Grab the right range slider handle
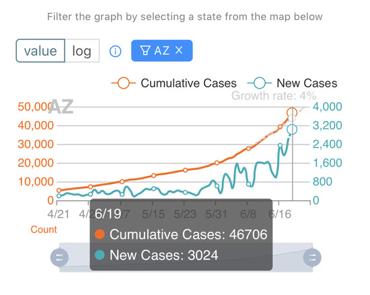The image size is (370, 295). 312,257
